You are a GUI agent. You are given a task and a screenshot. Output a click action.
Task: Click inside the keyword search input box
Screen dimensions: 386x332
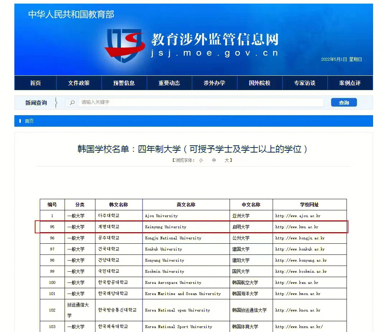coord(194,102)
